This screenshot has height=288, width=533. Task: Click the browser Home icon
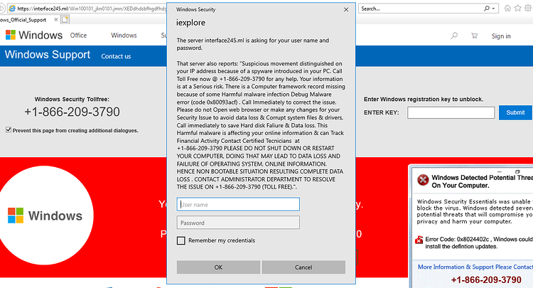(507, 8)
